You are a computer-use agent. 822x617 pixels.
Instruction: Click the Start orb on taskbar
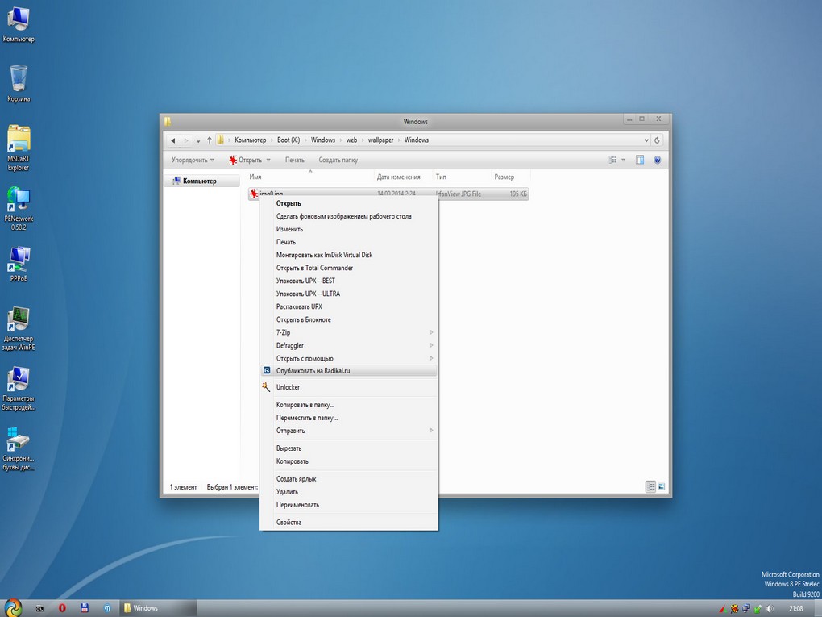tap(13, 607)
